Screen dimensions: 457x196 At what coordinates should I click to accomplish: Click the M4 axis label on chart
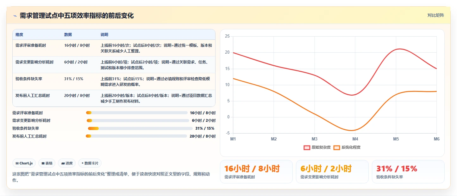point(355,139)
